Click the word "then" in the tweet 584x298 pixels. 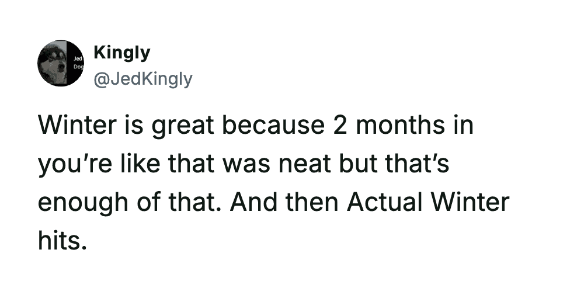303,203
